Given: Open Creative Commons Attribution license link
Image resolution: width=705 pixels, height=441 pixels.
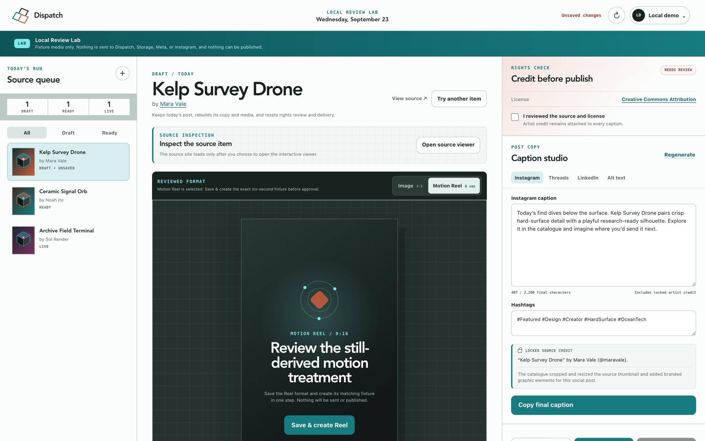Looking at the screenshot, I should pyautogui.click(x=658, y=100).
